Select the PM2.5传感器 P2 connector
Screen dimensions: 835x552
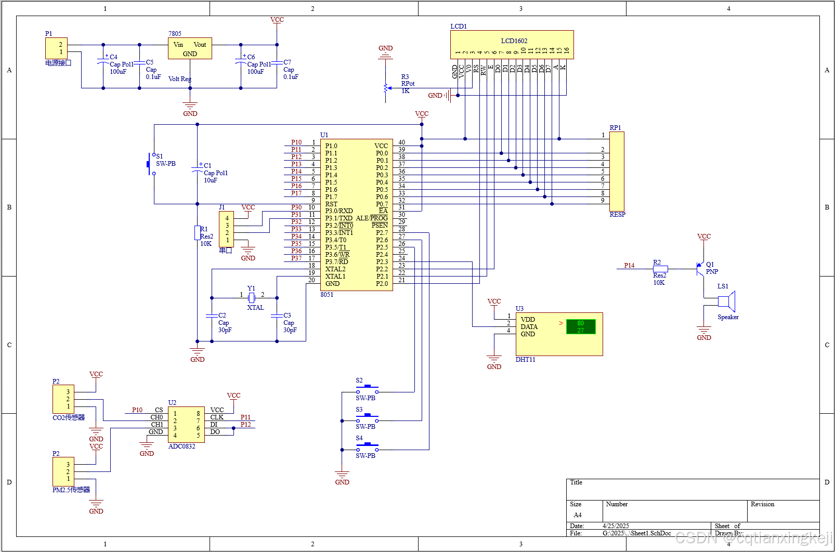point(63,471)
